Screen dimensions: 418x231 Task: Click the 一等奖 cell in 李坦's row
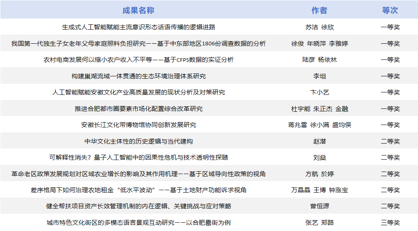(x=390, y=76)
